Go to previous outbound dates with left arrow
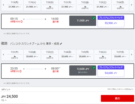 [x=3, y=5]
